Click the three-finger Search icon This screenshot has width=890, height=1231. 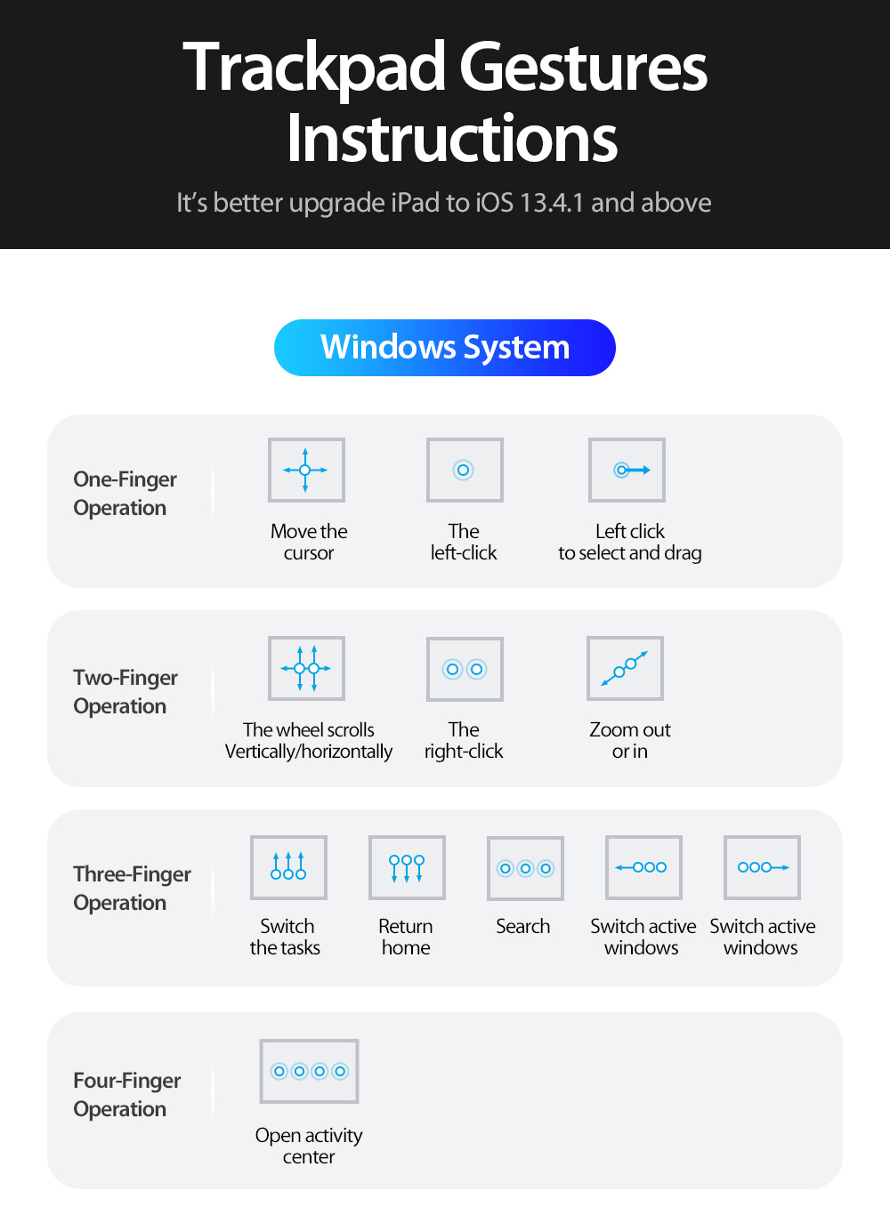tap(525, 868)
